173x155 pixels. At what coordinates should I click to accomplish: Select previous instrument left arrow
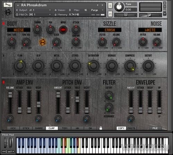(x=98, y=5)
